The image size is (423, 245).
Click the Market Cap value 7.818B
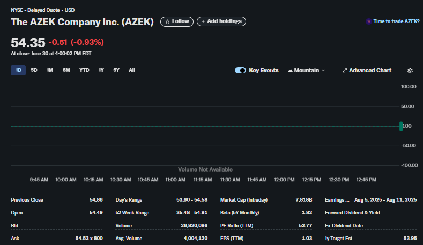[x=304, y=200]
